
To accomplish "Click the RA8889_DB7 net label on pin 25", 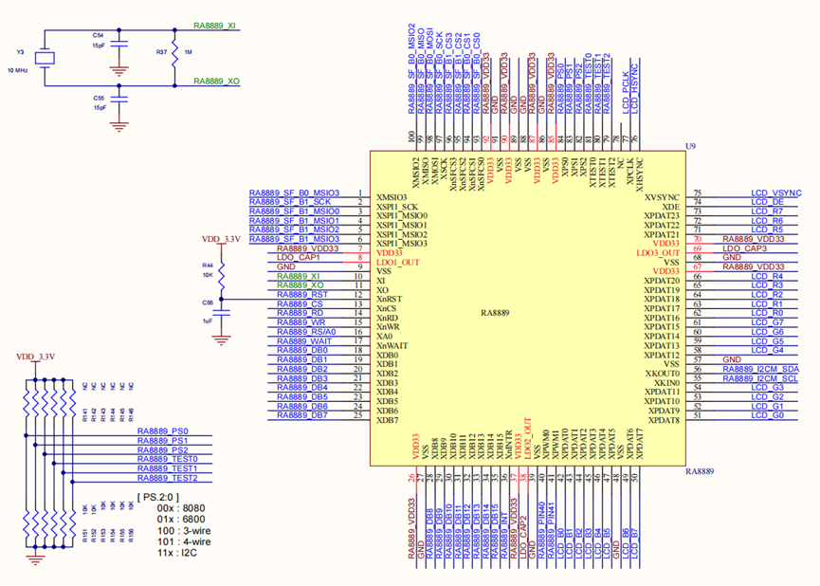I will tap(302, 415).
